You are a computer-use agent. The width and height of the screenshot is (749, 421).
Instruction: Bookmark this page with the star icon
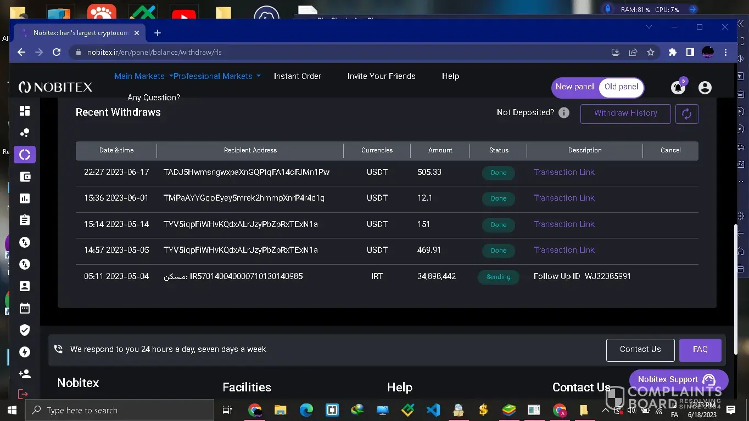coord(651,52)
